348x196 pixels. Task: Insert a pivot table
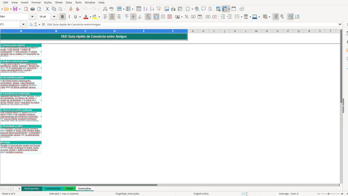coord(180,9)
